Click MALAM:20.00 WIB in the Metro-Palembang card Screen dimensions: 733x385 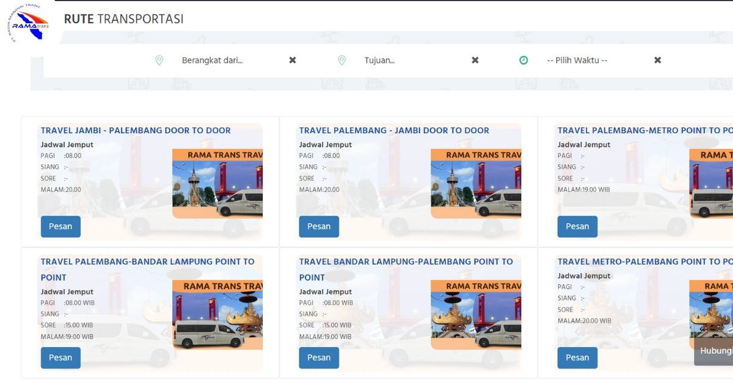click(x=585, y=321)
